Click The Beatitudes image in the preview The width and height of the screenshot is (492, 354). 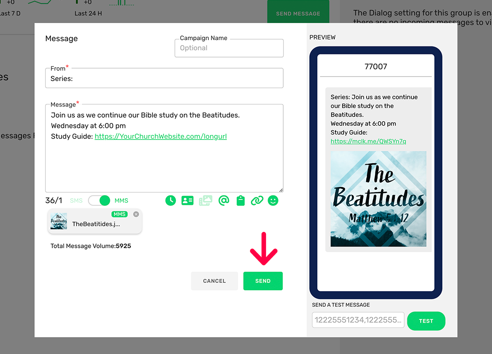(x=378, y=199)
